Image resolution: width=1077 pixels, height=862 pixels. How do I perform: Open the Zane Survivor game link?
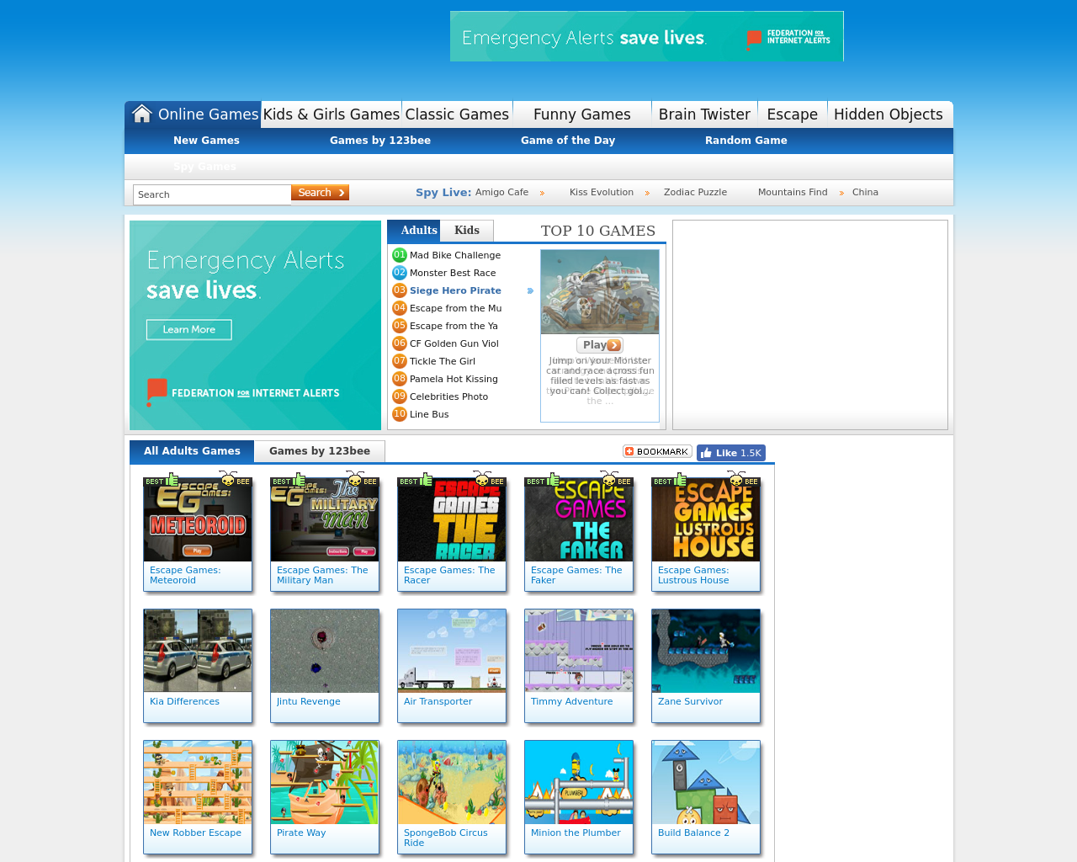coord(690,700)
